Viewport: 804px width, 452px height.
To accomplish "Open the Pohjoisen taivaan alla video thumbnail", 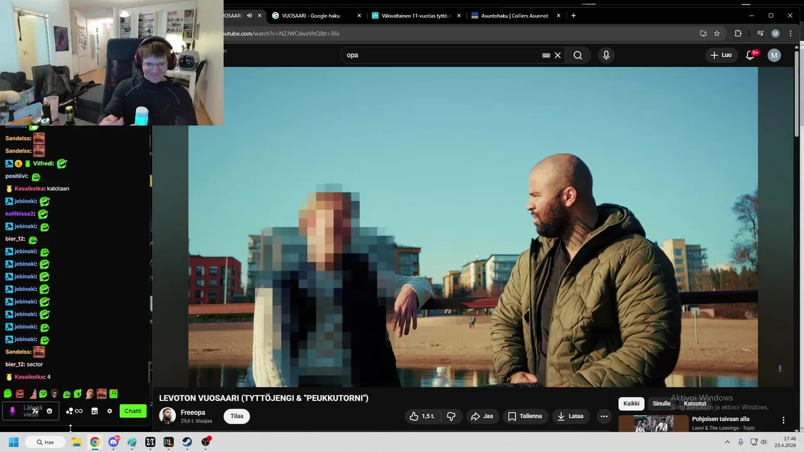I will tap(653, 424).
